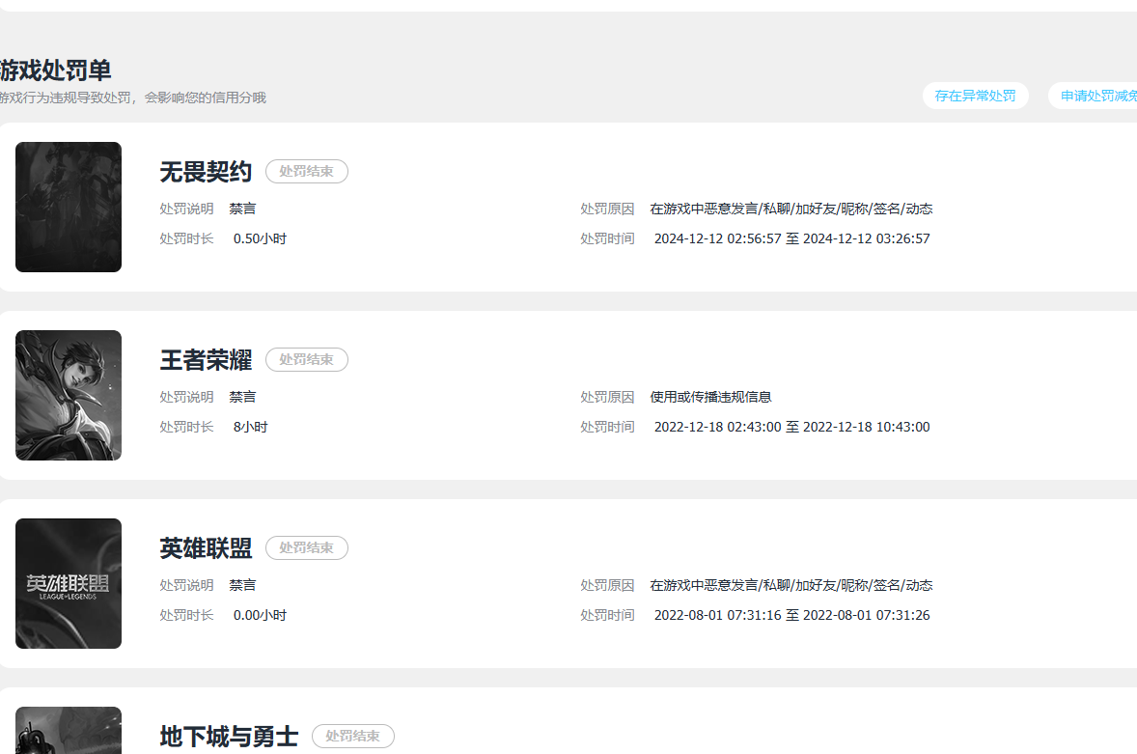Click the 0.00小时 duration on 英雄联盟 card
Image resolution: width=1137 pixels, height=754 pixels.
click(259, 614)
